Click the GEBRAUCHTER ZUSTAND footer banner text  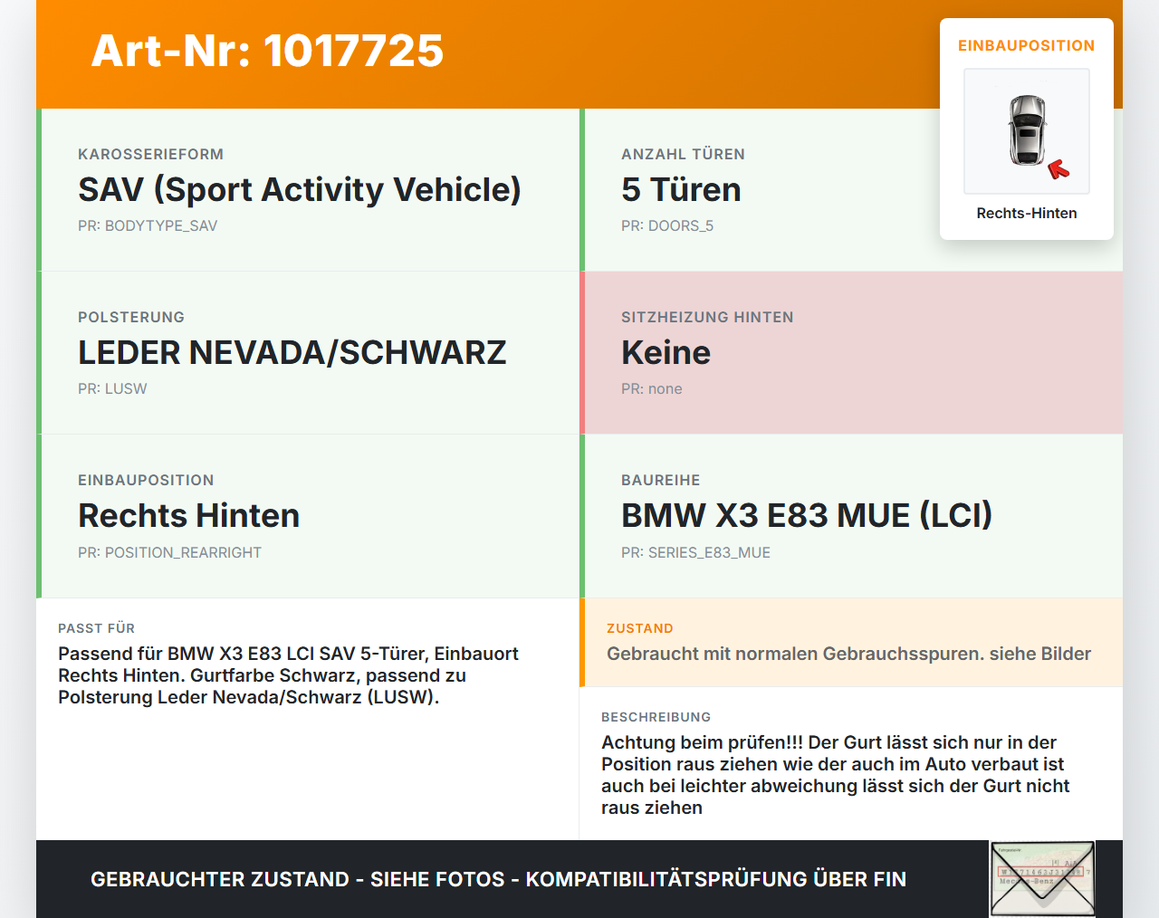tap(498, 879)
